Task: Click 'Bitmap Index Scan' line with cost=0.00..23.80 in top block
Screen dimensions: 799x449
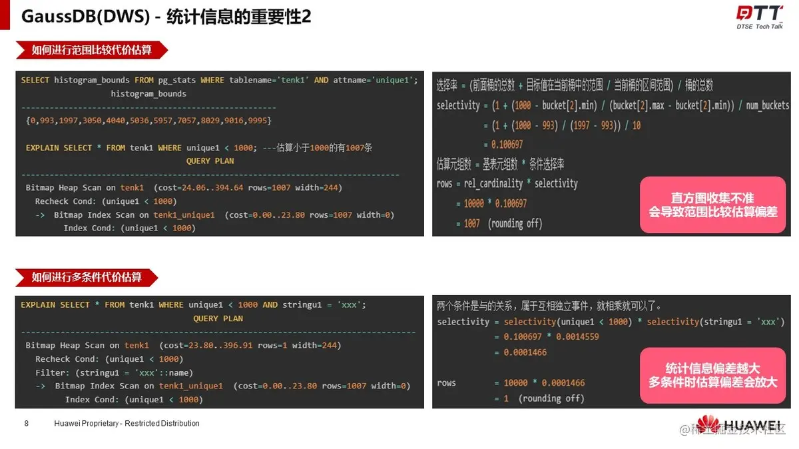Action: [214, 215]
